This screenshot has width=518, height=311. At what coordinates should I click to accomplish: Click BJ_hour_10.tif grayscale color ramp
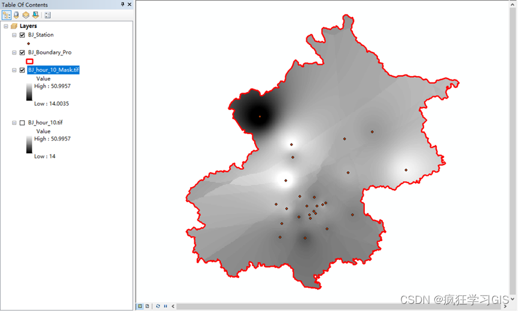[x=29, y=145]
